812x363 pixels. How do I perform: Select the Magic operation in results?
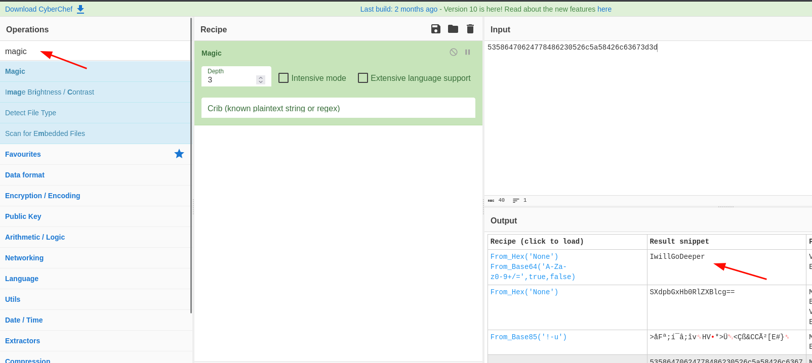tap(96, 71)
